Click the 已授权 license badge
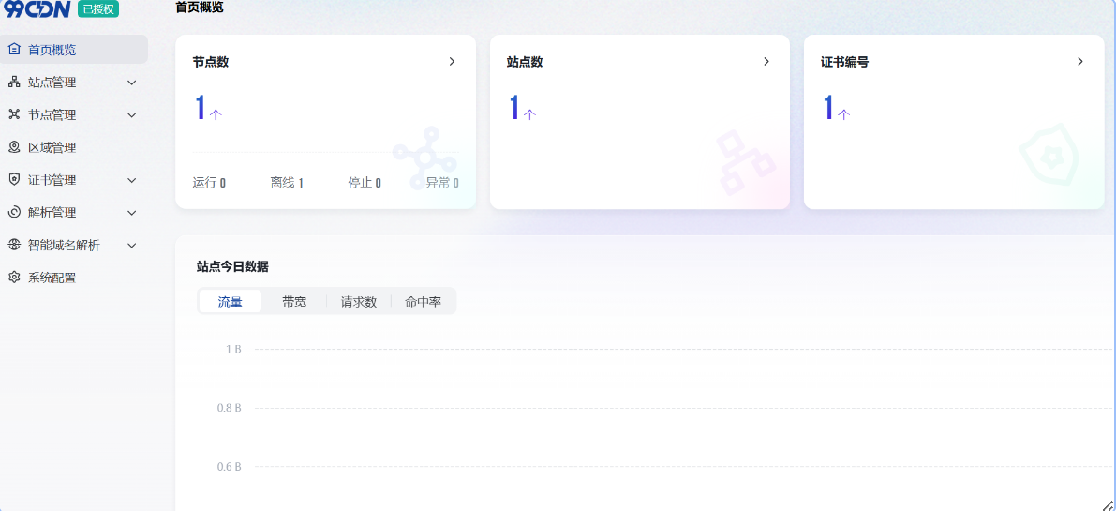The image size is (1116, 511). click(x=98, y=9)
